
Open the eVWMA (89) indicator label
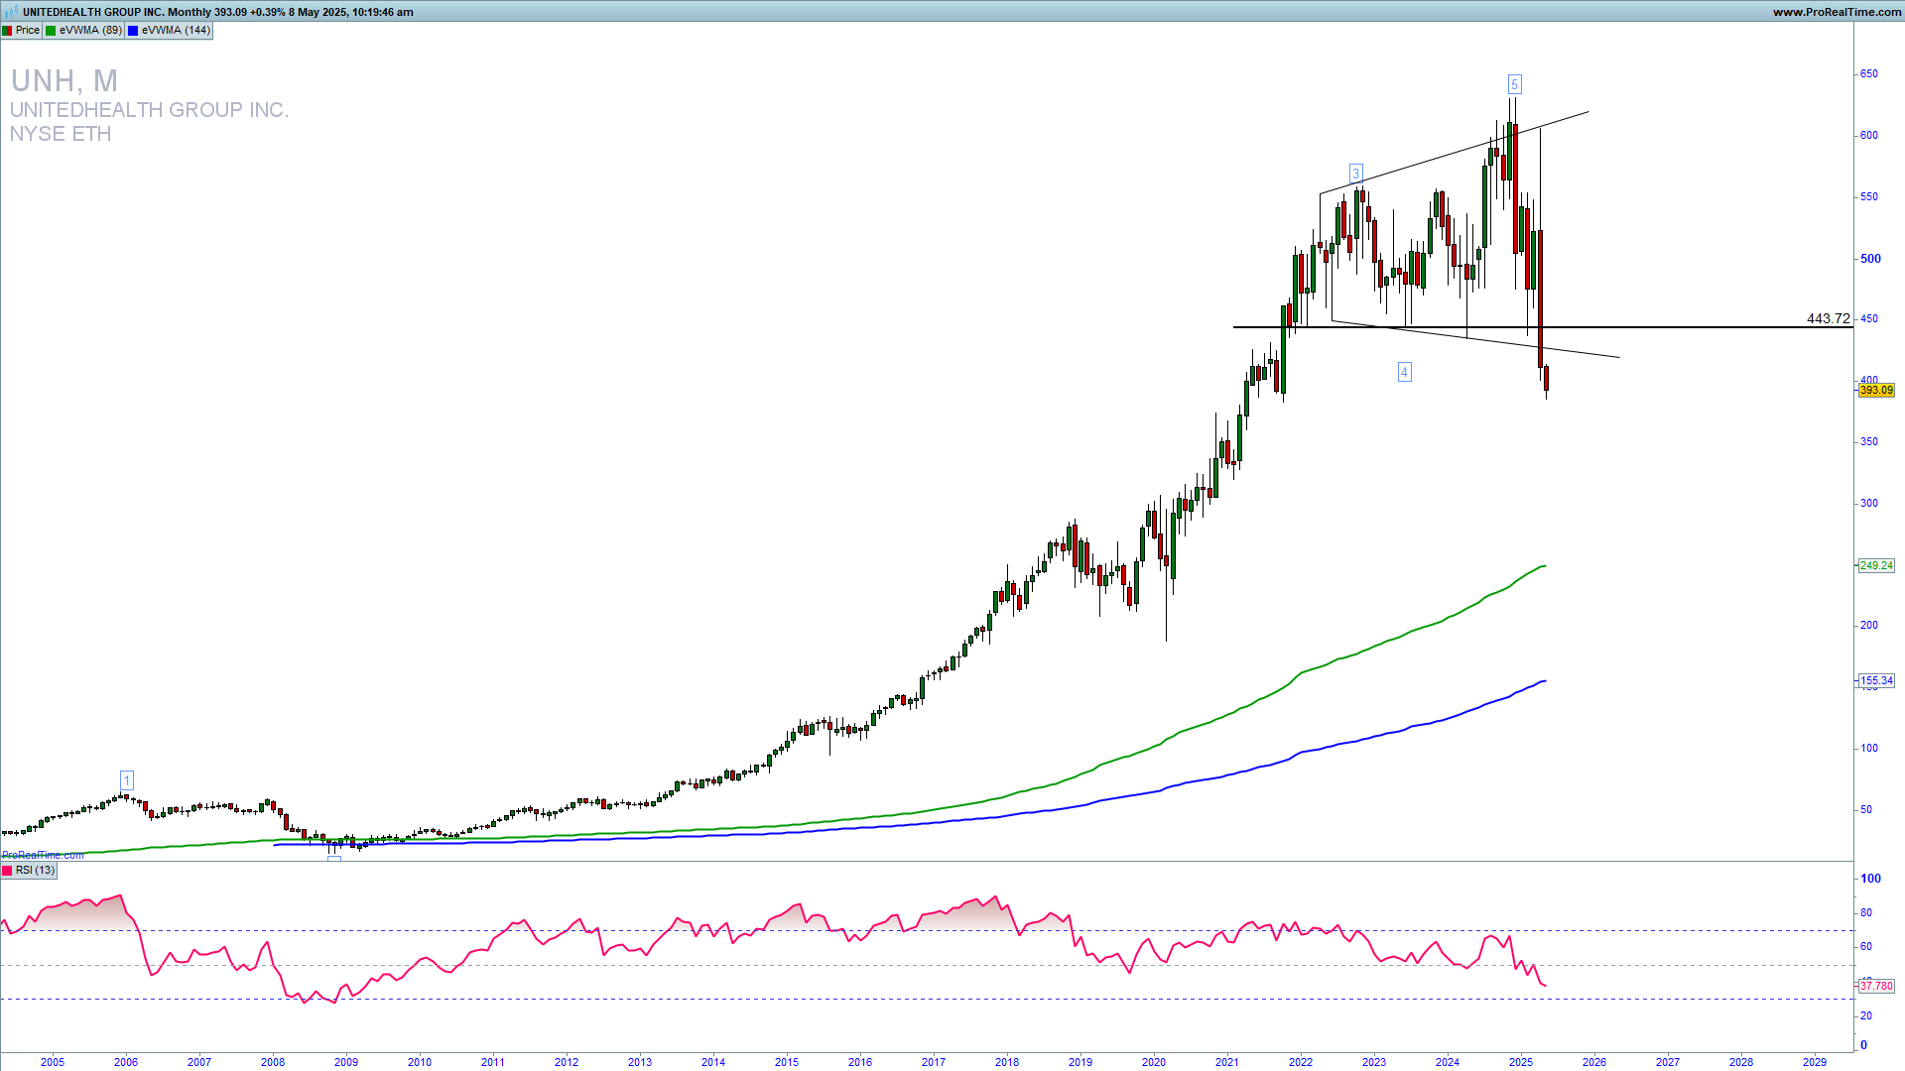90,31
